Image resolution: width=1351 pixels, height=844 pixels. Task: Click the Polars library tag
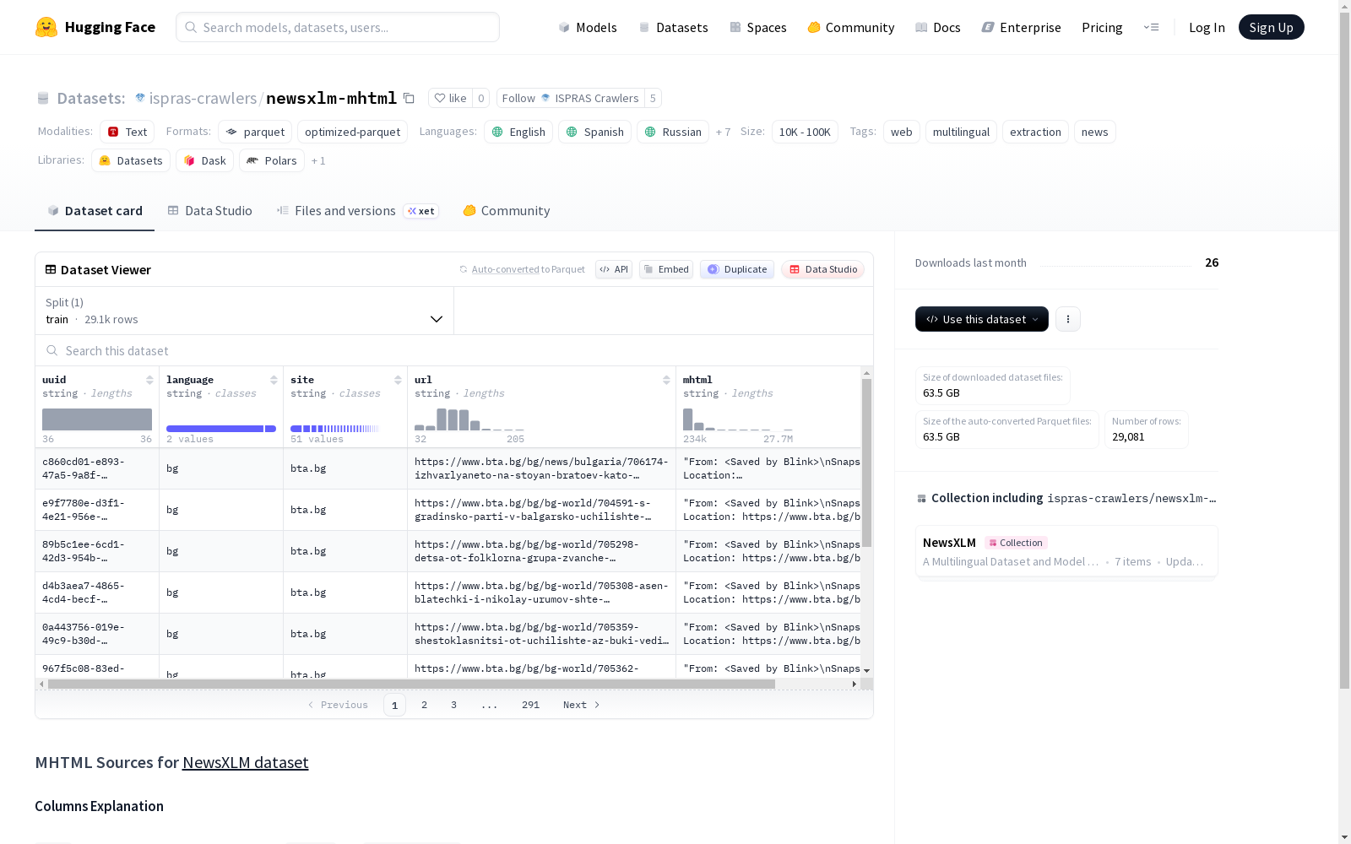(x=272, y=160)
